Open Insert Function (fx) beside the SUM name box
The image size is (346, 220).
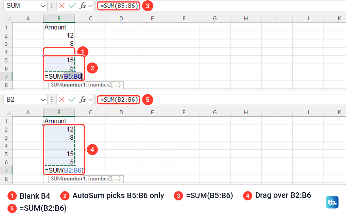point(83,6)
